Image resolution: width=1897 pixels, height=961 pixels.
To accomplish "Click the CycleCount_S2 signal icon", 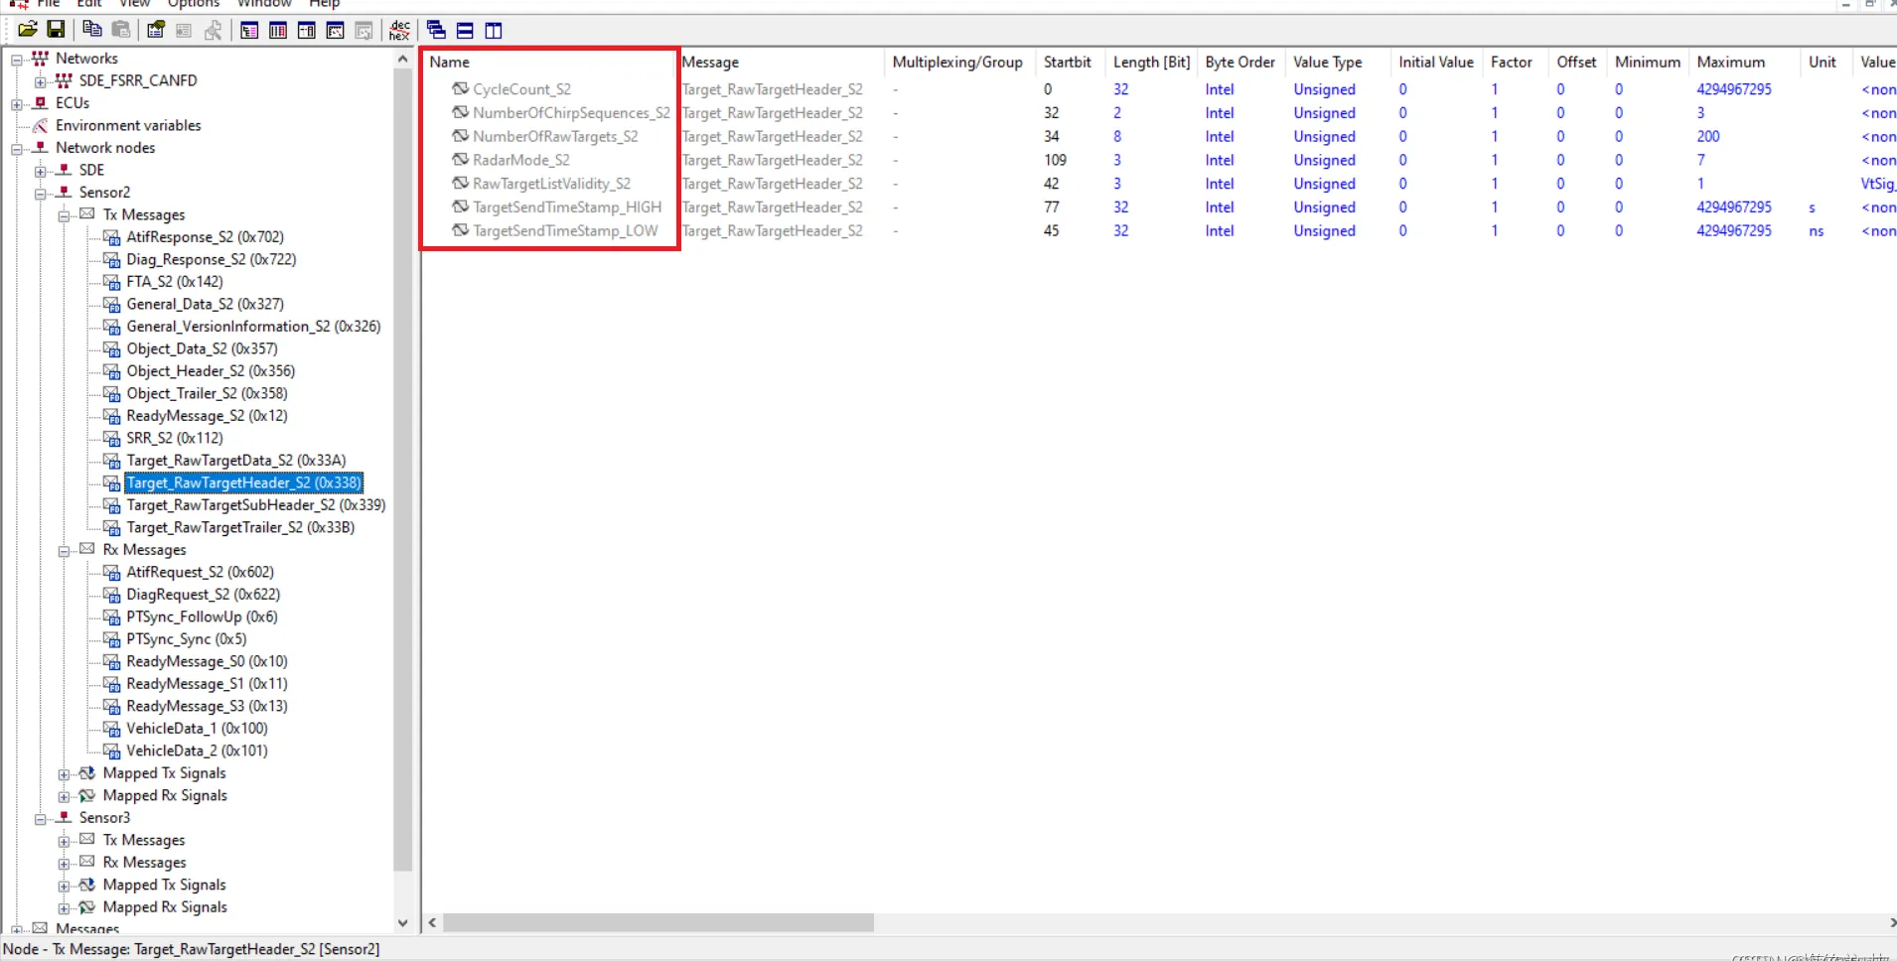I will click(460, 89).
